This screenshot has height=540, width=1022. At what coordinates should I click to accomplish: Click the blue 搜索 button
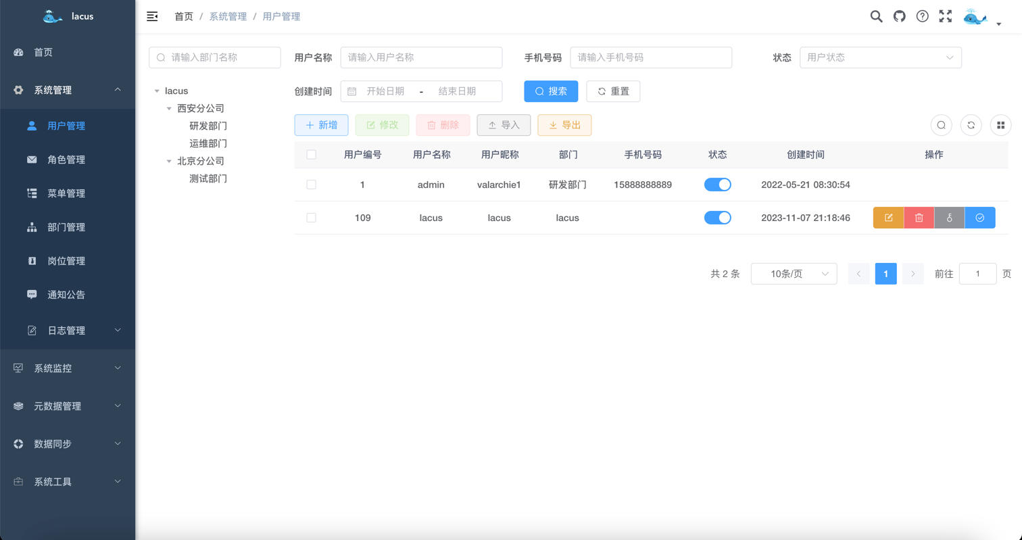point(551,91)
